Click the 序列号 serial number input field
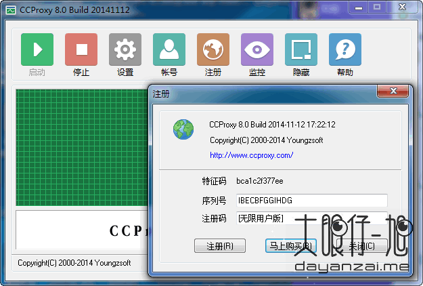The height and width of the screenshot is (286, 423). tap(312, 201)
